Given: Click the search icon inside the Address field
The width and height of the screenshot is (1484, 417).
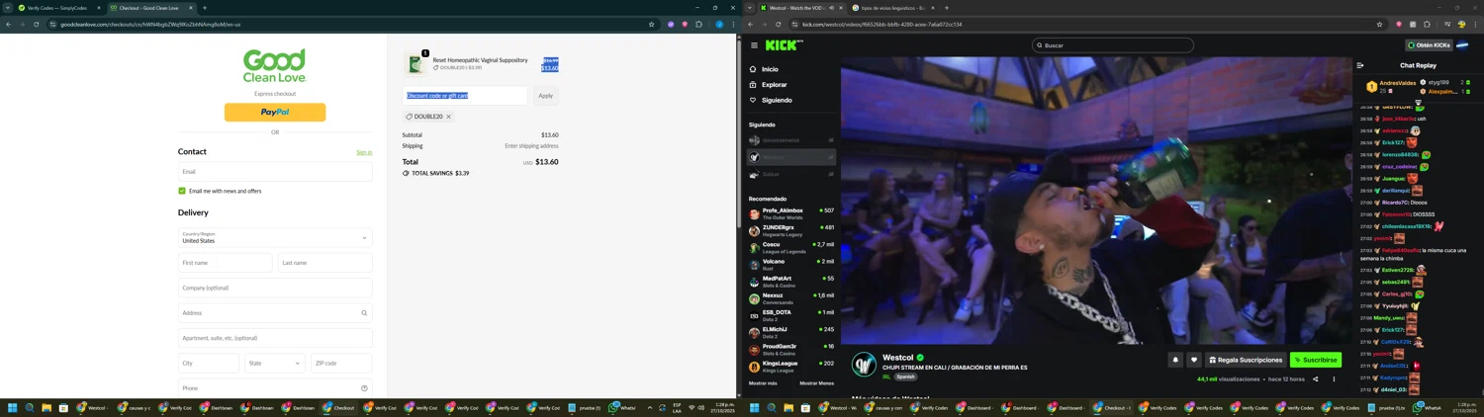Looking at the screenshot, I should click(364, 313).
